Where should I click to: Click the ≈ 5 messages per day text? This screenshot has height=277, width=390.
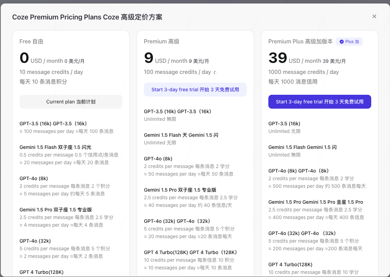pyautogui.click(x=62, y=194)
